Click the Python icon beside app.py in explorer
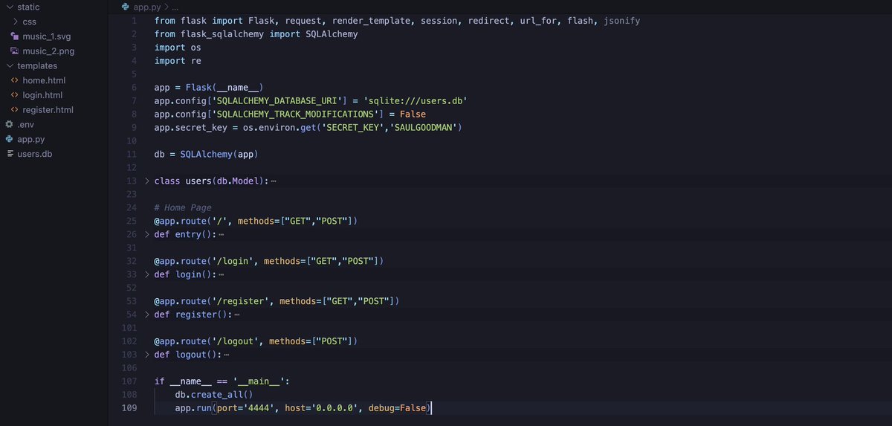 [9, 139]
